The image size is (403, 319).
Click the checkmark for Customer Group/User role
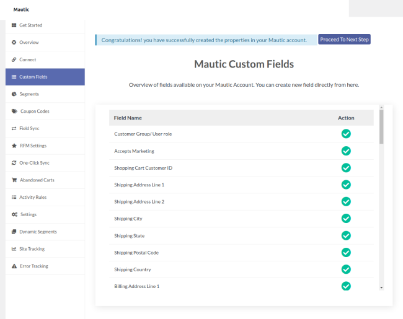pos(346,134)
